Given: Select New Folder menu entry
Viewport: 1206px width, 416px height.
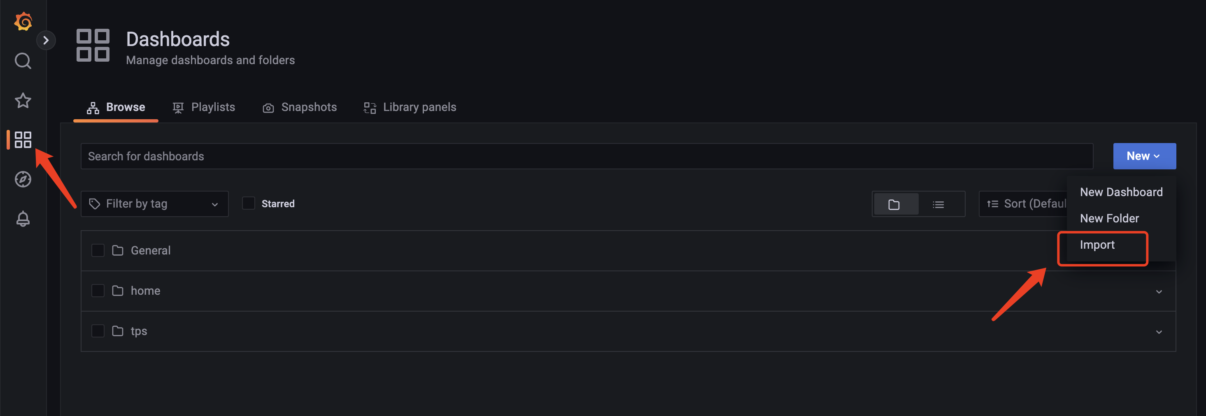Looking at the screenshot, I should pos(1109,218).
